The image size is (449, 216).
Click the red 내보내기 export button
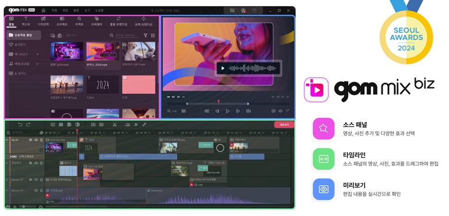click(x=284, y=124)
